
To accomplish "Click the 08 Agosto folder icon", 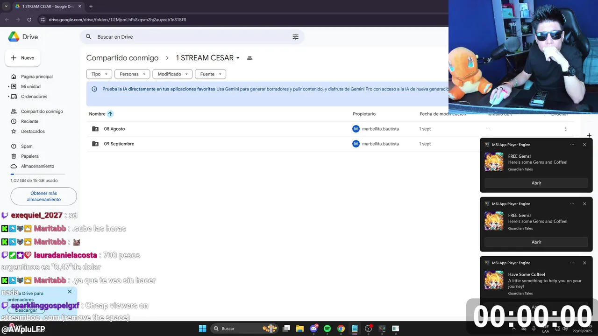I will coord(95,129).
